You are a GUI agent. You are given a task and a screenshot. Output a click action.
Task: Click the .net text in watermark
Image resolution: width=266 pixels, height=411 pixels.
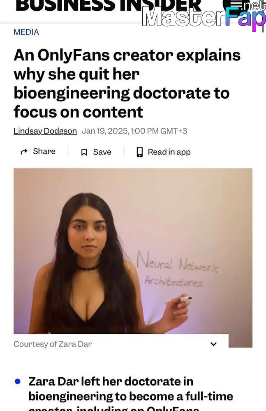(x=255, y=5)
